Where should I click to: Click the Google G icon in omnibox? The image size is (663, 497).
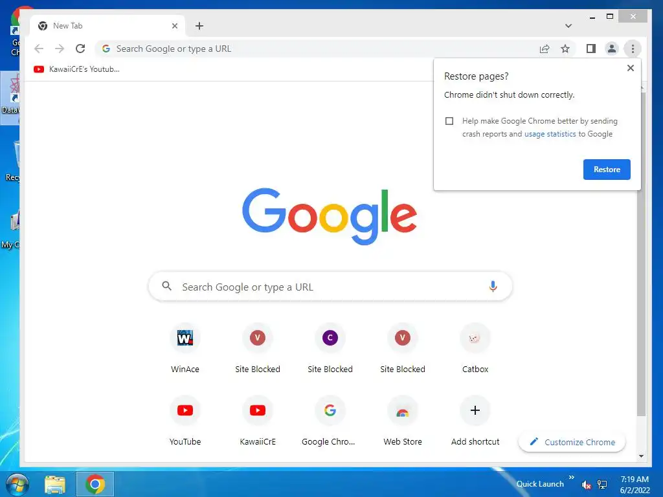click(106, 49)
